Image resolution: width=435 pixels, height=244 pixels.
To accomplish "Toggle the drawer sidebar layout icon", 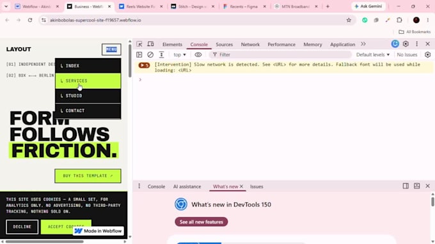I will [406, 186].
